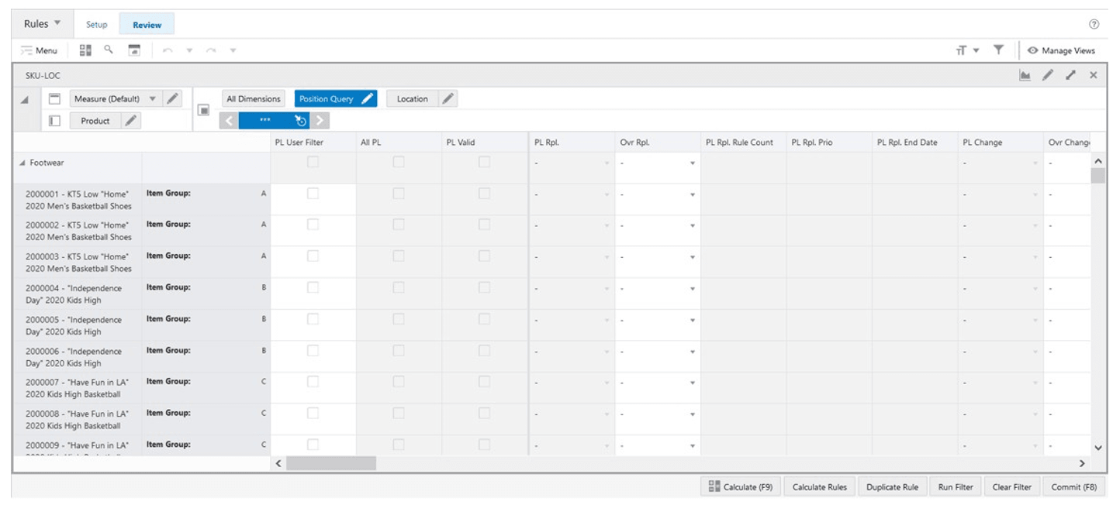Open Ovr Rpl. dropdown for item 2000007

692,383
